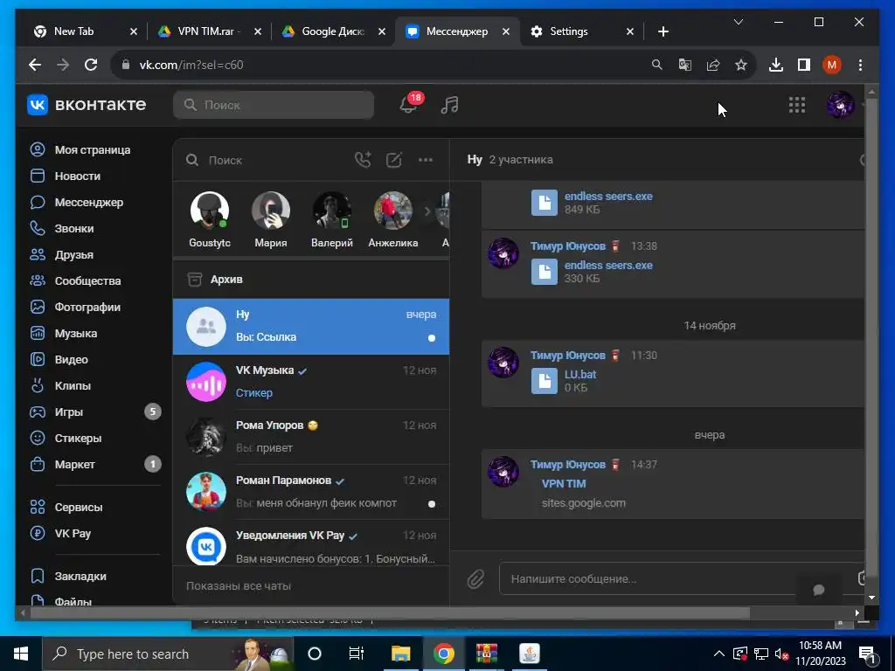Click Анжелика contact avatar
This screenshot has height=671, width=895.
click(393, 211)
